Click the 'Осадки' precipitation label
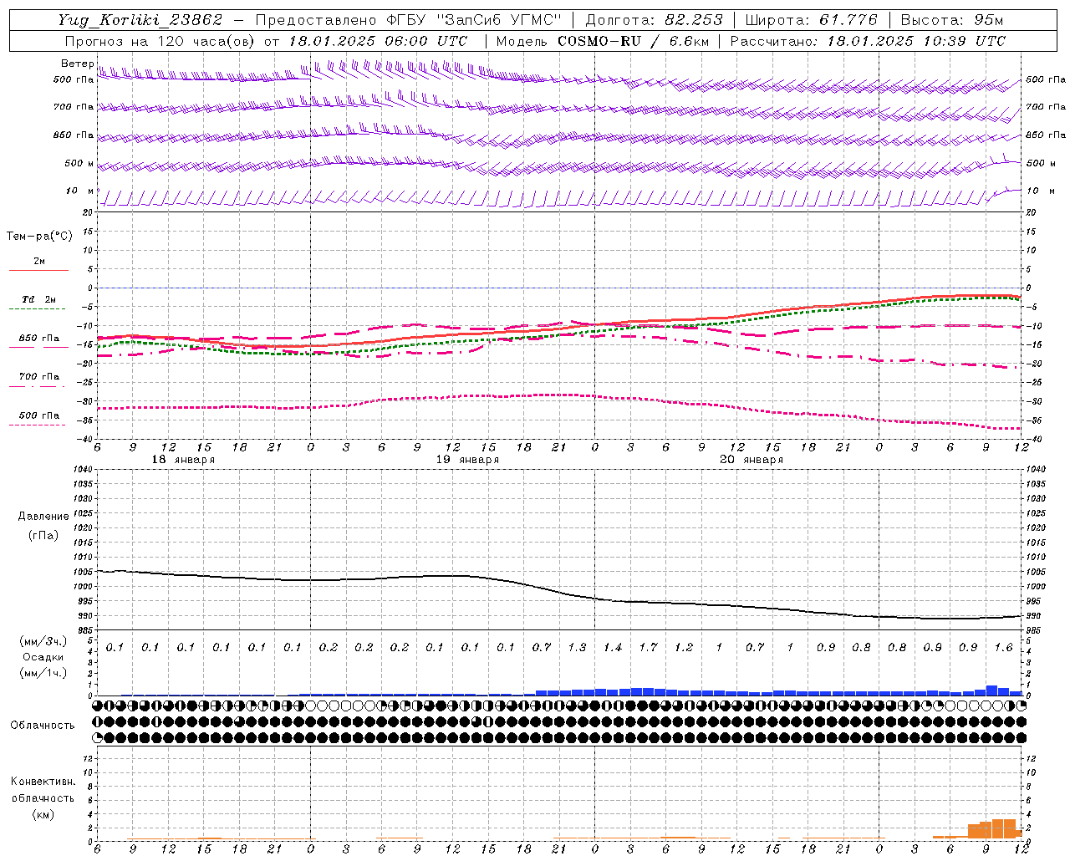The image size is (1070, 856). coord(43,657)
